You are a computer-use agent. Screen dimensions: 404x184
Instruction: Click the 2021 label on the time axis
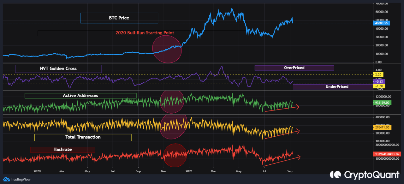189,171
